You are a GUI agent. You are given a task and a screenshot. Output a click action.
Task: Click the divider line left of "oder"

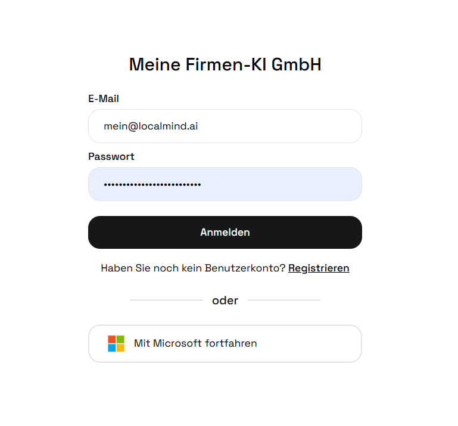click(166, 300)
